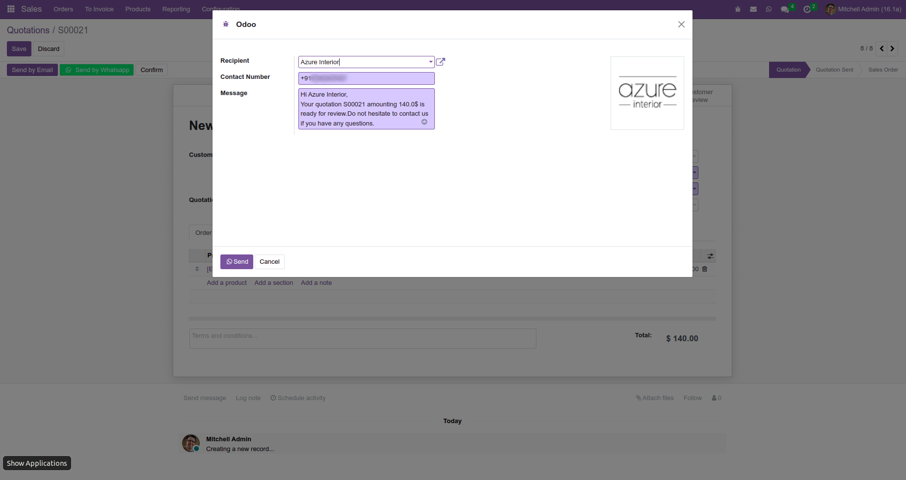Click Send message in chatter
This screenshot has width=906, height=480.
point(205,398)
